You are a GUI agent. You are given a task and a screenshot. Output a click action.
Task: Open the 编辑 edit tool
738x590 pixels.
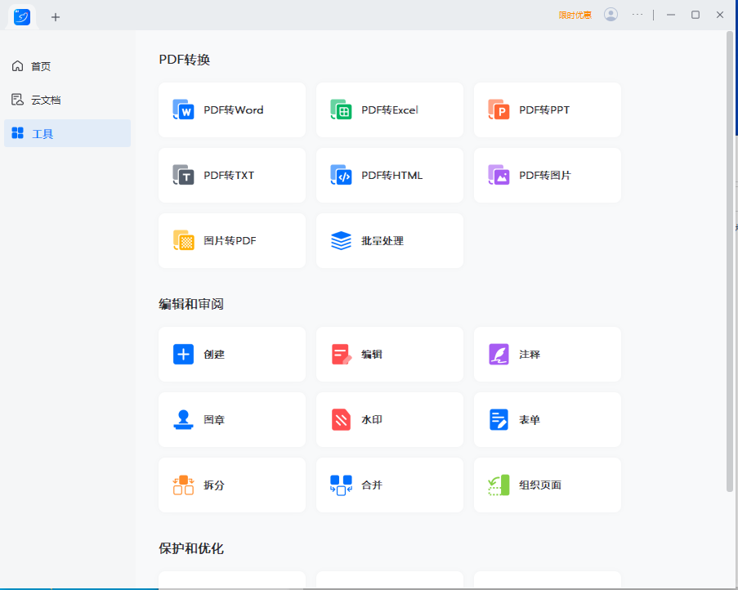[x=389, y=354]
